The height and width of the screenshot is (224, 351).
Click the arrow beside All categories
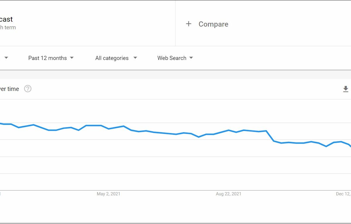(135, 58)
